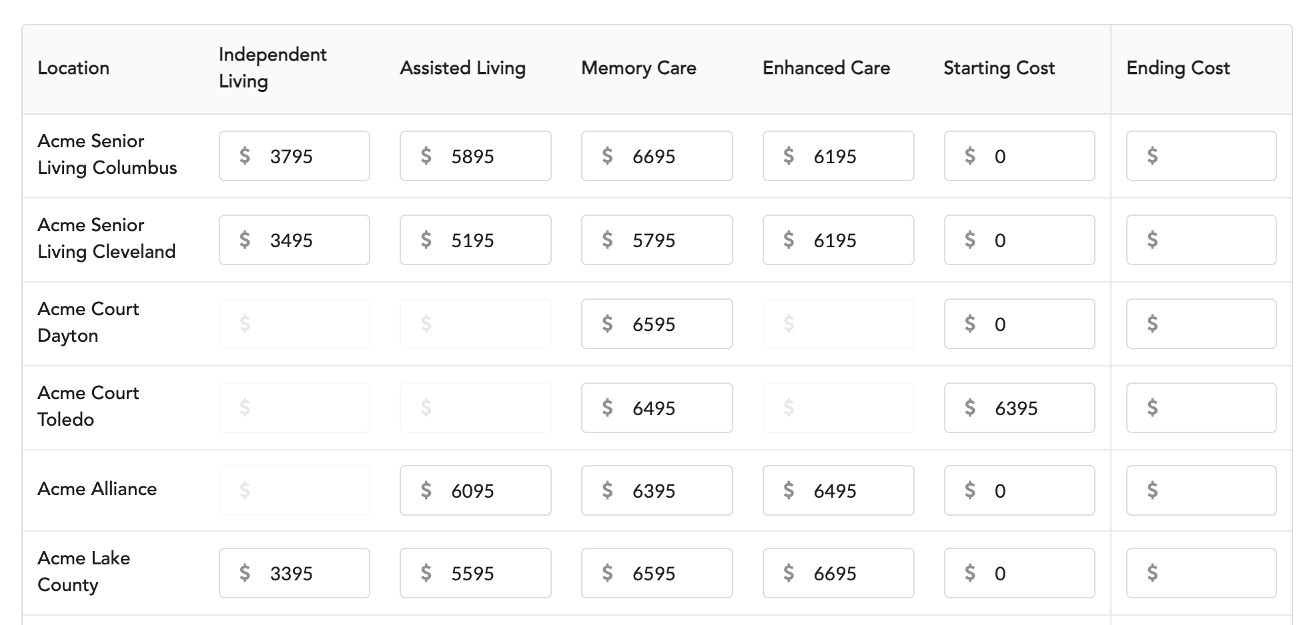Viewport: 1309px width, 625px height.
Task: Click the Ending Cost column header
Action: (x=1178, y=68)
